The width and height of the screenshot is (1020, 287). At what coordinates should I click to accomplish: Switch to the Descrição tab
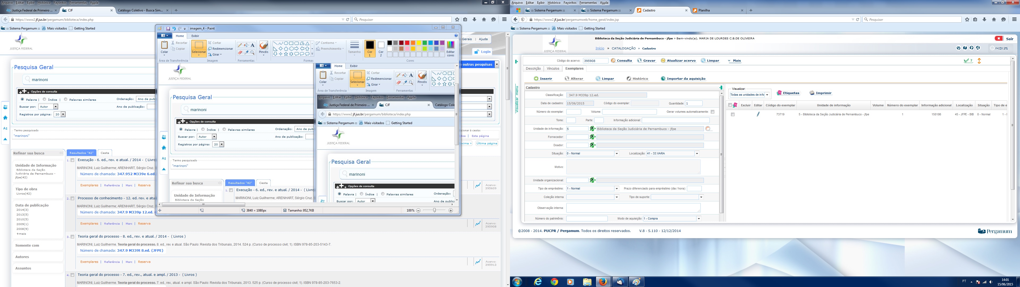pos(533,69)
